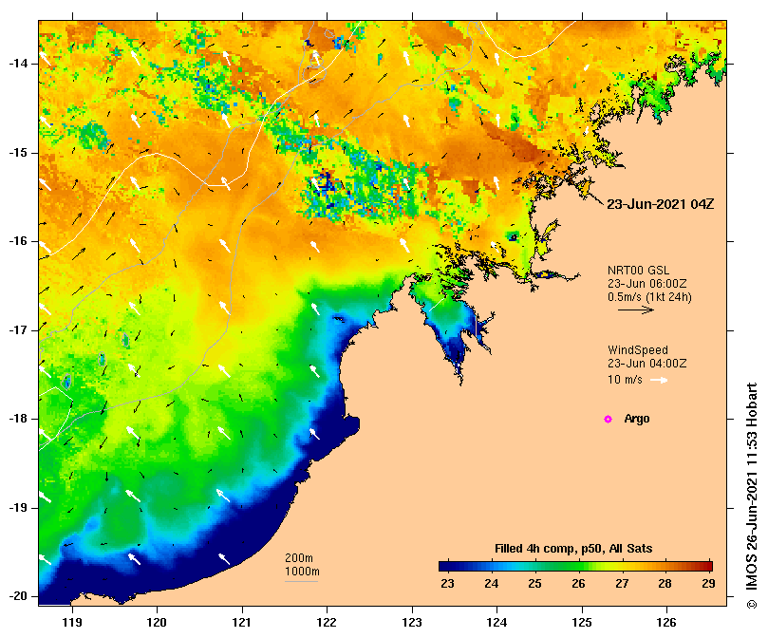
Task: Click the '28' value on color scale
Action: click(665, 584)
